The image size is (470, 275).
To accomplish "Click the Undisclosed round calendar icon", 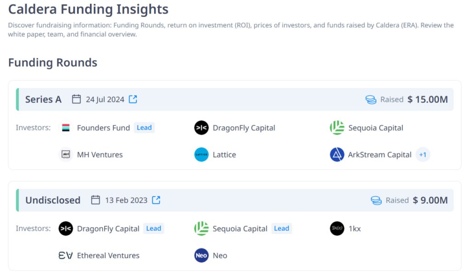I will [x=95, y=200].
